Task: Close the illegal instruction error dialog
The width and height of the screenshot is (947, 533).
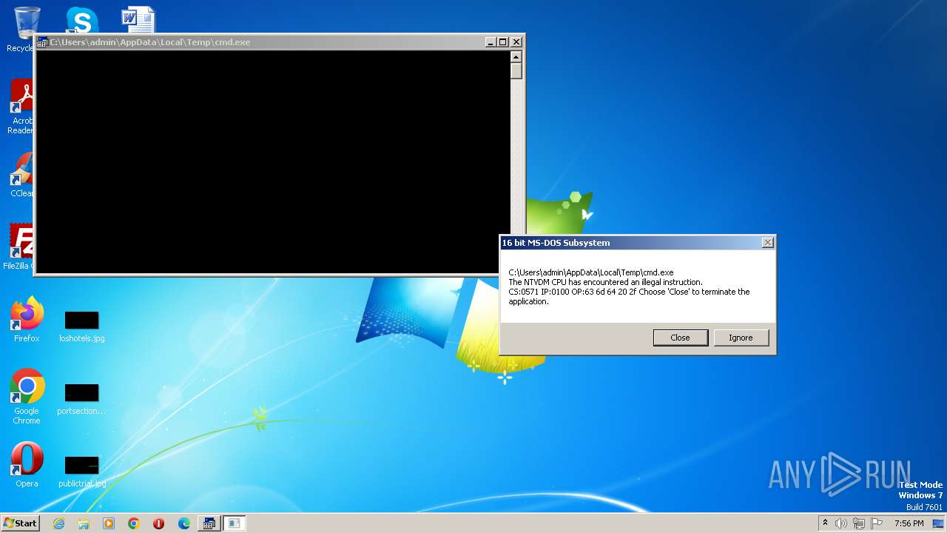Action: tap(680, 338)
